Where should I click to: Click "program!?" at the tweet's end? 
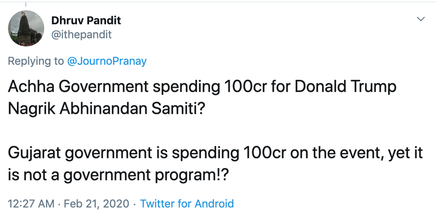[191, 176]
